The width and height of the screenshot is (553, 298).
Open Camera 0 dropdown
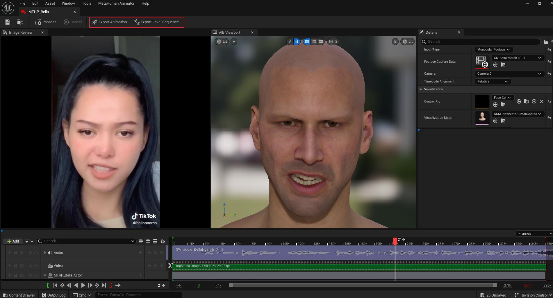[509, 74]
